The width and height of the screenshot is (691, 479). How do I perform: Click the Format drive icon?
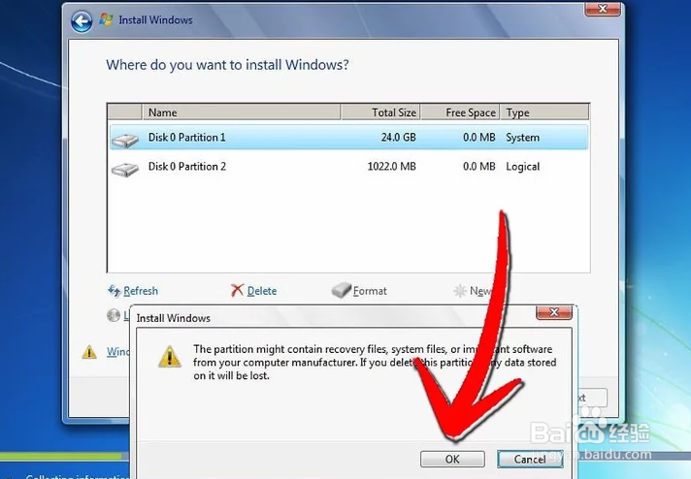tap(341, 290)
